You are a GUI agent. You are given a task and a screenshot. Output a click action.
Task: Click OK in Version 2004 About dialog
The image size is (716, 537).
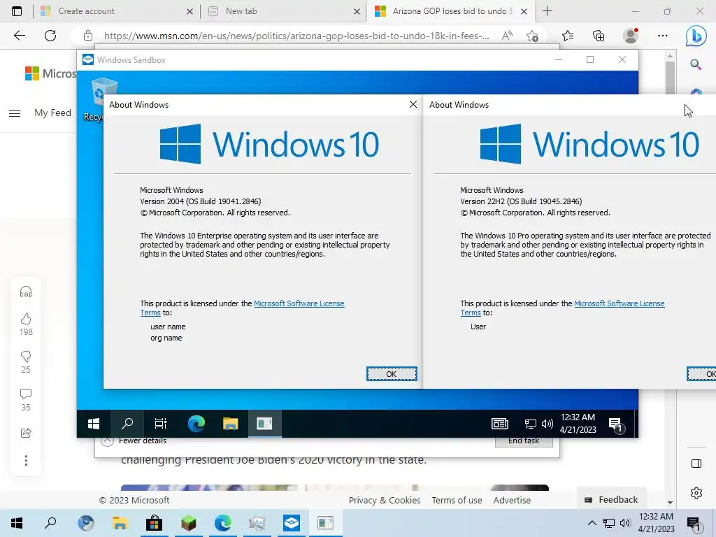[x=392, y=374]
